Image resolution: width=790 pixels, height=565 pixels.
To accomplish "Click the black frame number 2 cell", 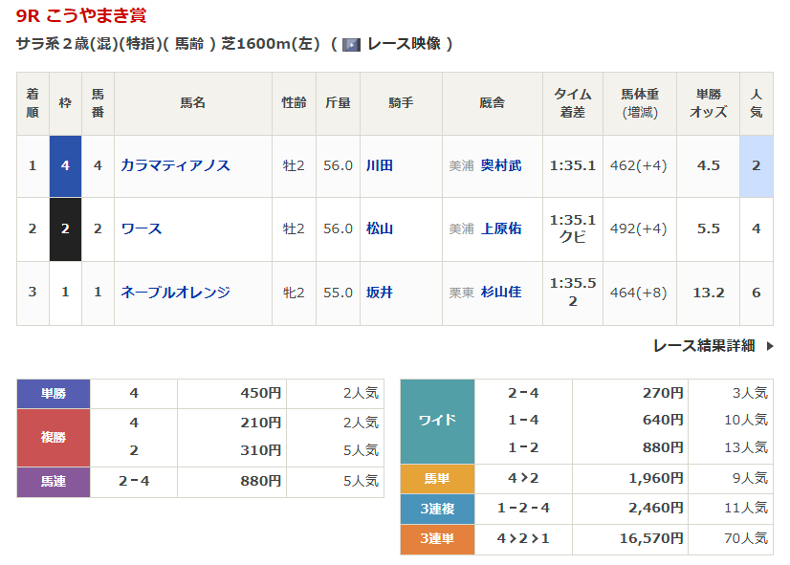I will click(x=65, y=228).
